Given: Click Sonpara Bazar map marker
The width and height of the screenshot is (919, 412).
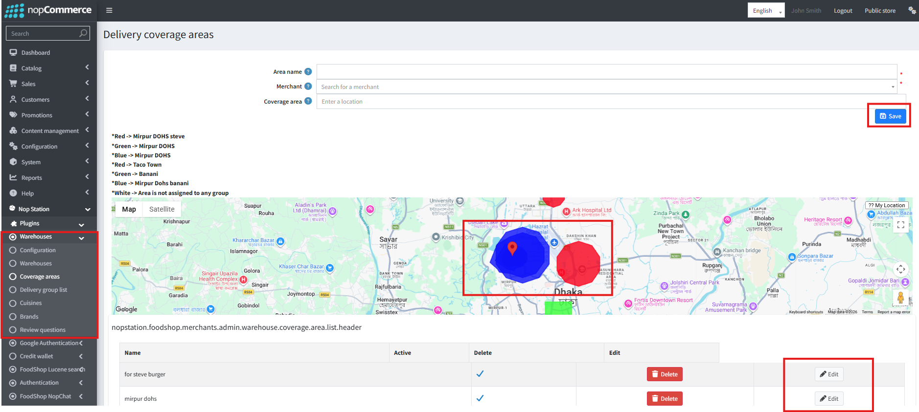Looking at the screenshot, I should point(792,257).
